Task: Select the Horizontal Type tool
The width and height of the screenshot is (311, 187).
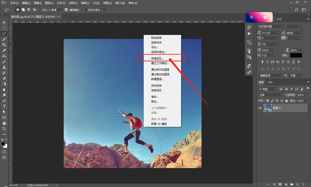Action: point(4,106)
